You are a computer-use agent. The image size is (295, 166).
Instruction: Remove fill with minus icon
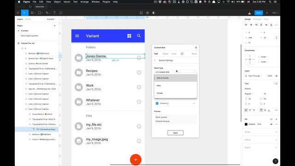click(277, 124)
